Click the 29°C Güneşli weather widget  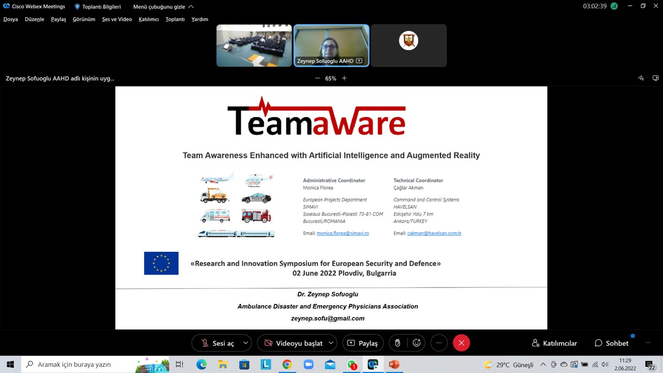pyautogui.click(x=509, y=365)
